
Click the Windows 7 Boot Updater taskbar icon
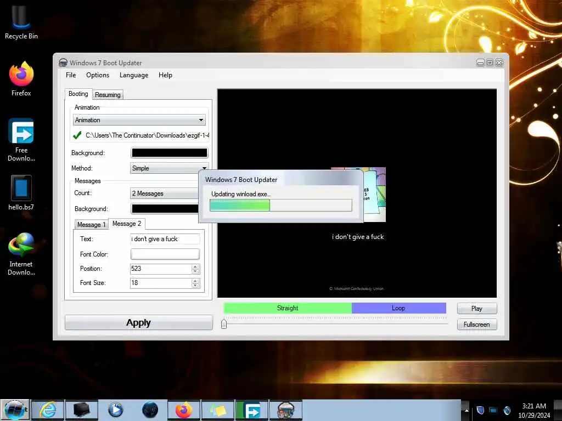point(285,410)
